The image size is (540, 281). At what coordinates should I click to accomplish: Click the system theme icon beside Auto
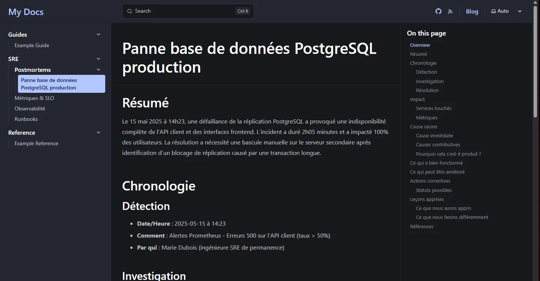(493, 11)
